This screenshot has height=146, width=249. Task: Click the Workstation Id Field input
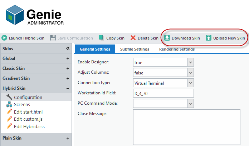163,93
